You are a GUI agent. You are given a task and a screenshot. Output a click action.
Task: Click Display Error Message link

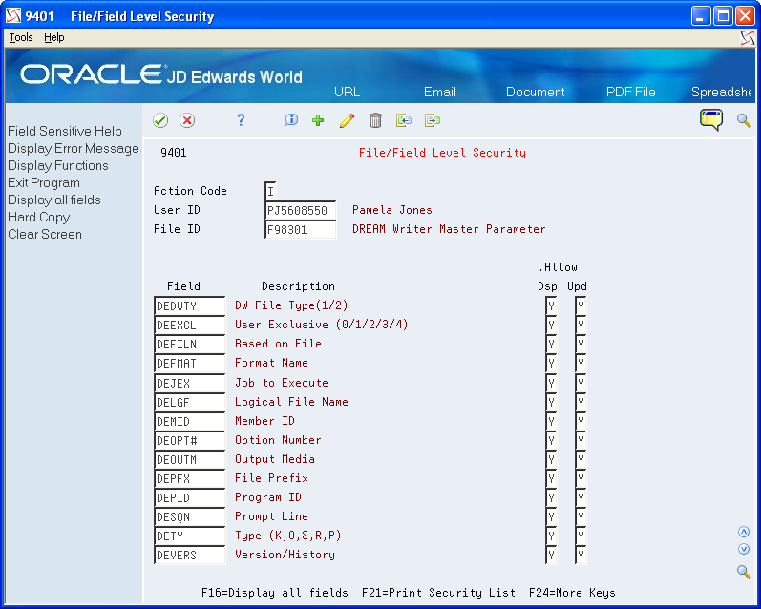pyautogui.click(x=74, y=148)
